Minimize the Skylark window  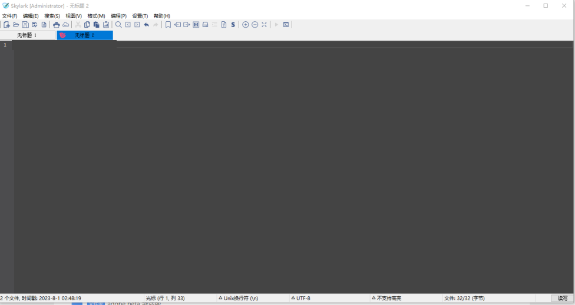527,5
